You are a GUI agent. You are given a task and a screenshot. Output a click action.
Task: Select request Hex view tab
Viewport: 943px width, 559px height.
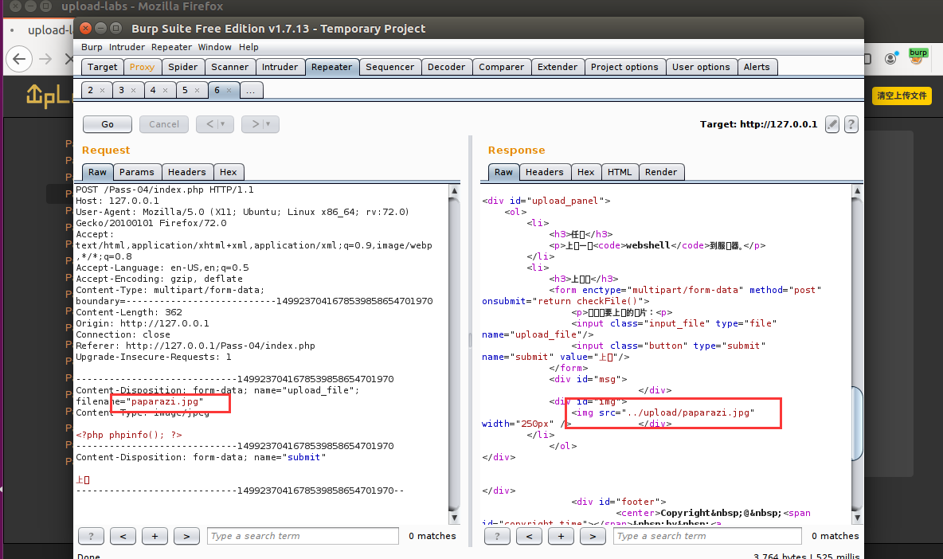[x=229, y=173]
